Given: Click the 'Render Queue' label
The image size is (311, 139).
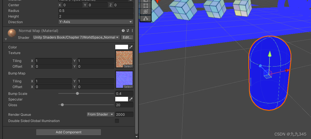Looking at the screenshot, I should point(20,115).
